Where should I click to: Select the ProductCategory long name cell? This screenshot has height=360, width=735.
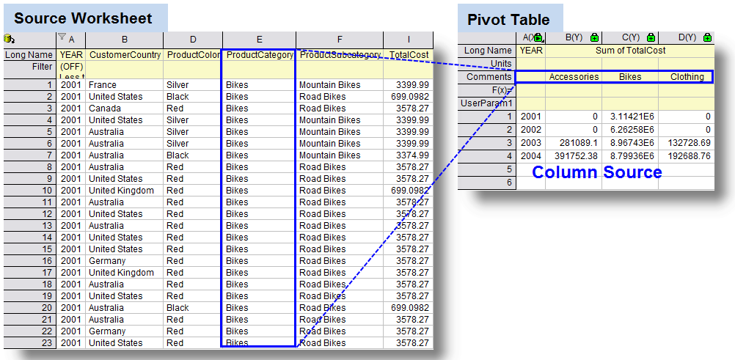pyautogui.click(x=259, y=54)
